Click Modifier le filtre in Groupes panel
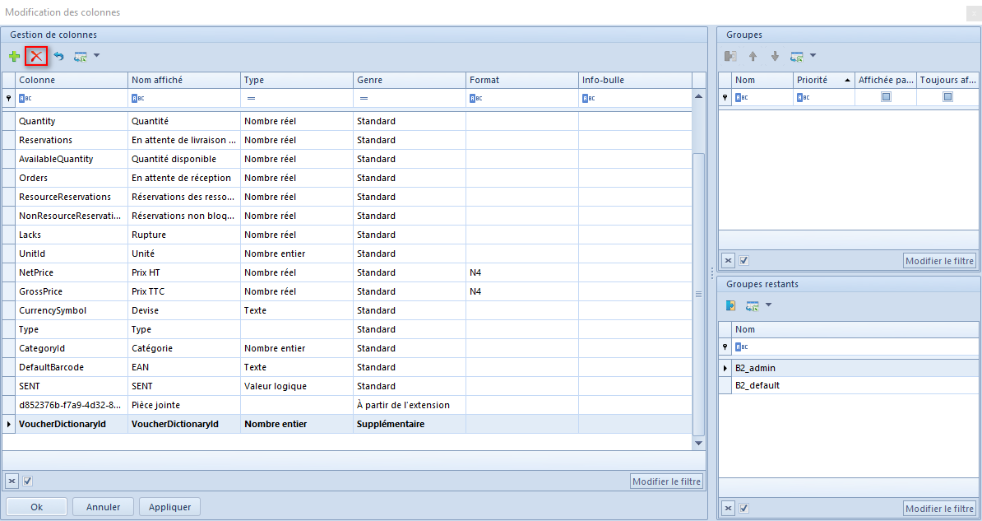982x521 pixels. [939, 261]
